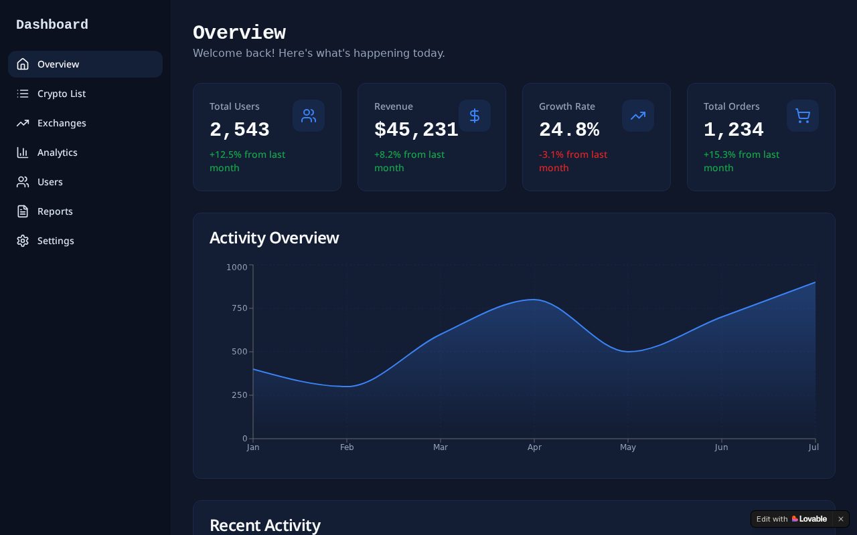Select Users in the sidebar menu
857x535 pixels.
(x=85, y=182)
